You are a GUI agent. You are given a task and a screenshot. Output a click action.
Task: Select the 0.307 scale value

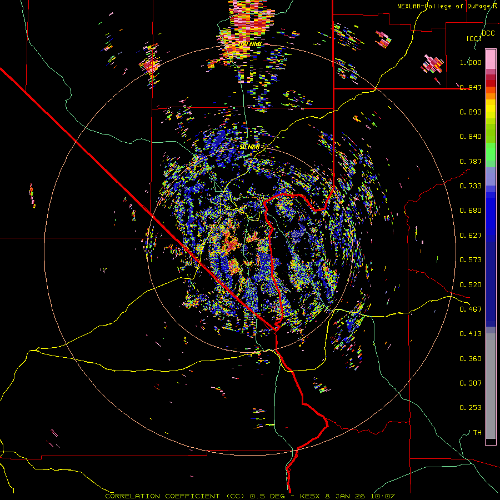pyautogui.click(x=471, y=383)
